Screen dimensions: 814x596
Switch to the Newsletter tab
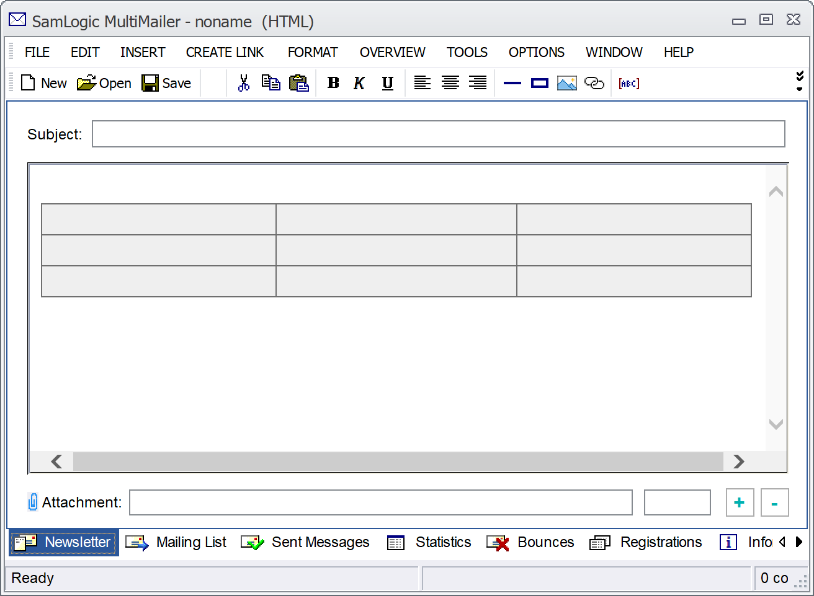[64, 543]
